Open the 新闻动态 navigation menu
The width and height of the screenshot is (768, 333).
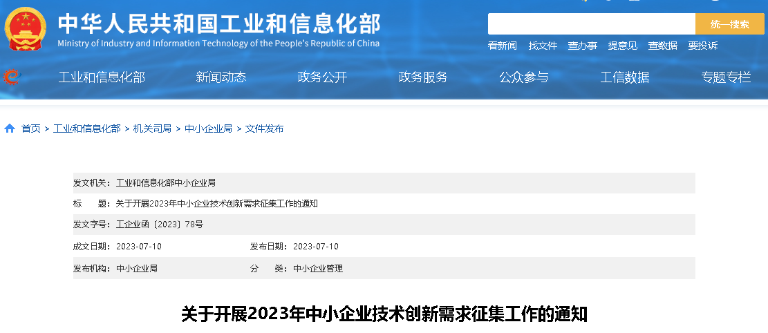pyautogui.click(x=221, y=77)
